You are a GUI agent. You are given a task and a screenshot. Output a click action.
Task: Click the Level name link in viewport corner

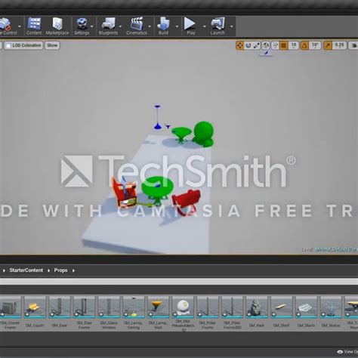coord(336,249)
